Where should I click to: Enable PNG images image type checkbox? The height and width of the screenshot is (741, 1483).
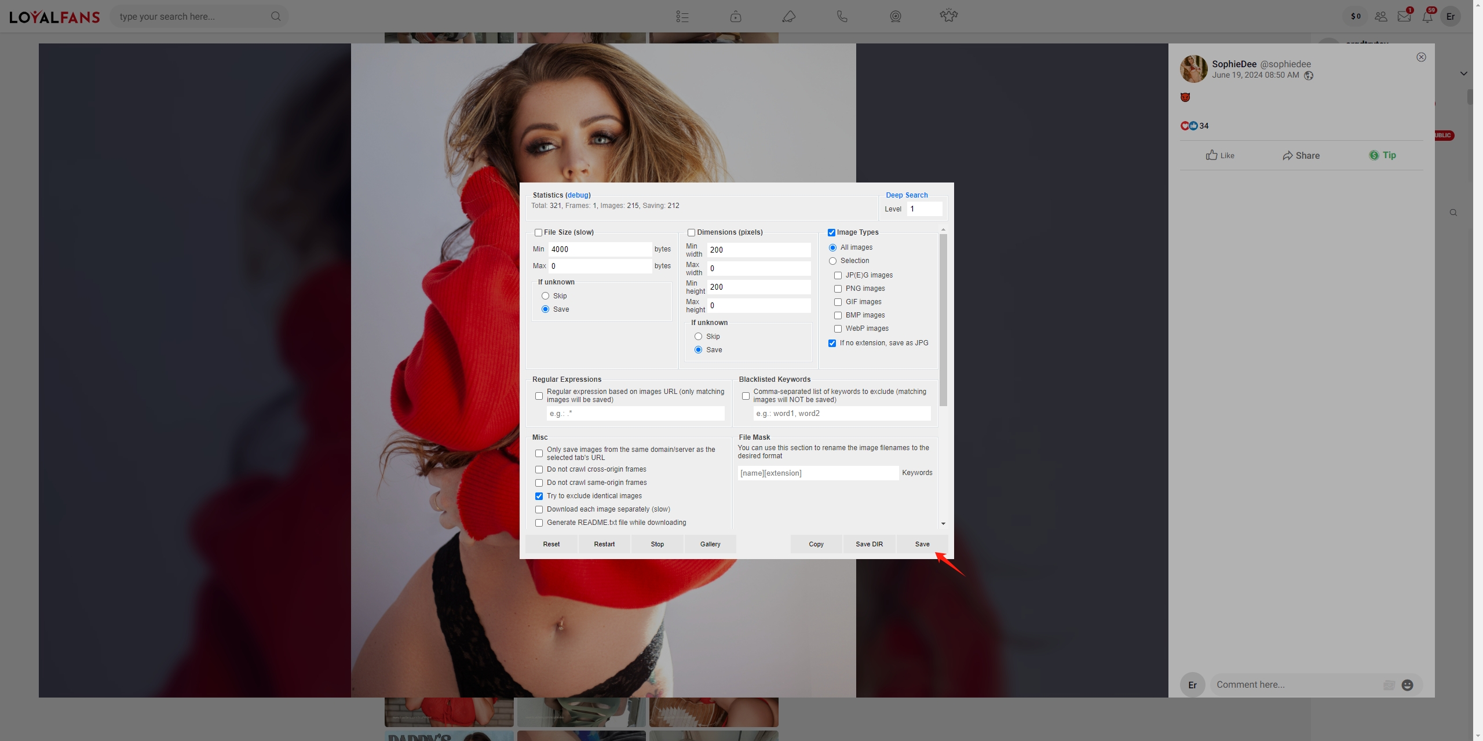click(837, 289)
